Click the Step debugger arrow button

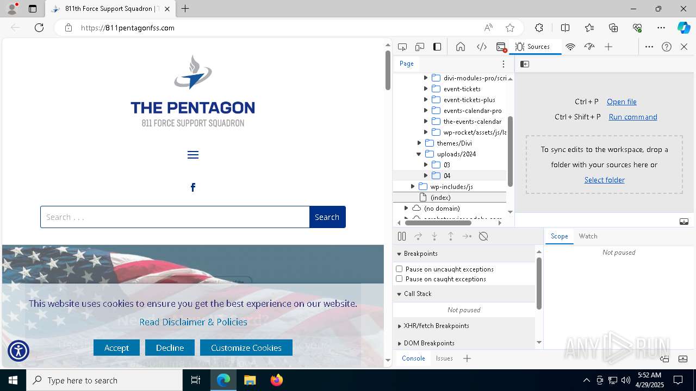coord(467,236)
